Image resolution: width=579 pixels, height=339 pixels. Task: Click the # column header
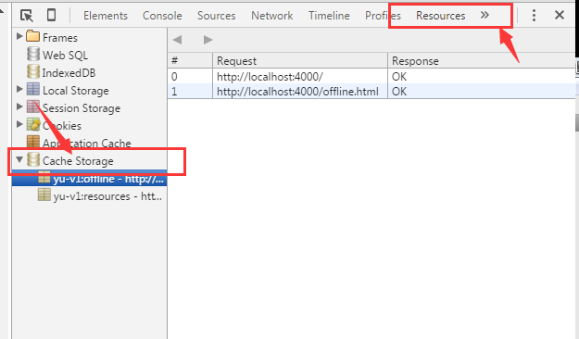coord(190,61)
